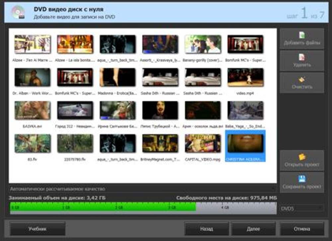Click the 'Занимаемый объем на диске' text
Viewport: 332px width, 241px height.
pyautogui.click(x=57, y=198)
